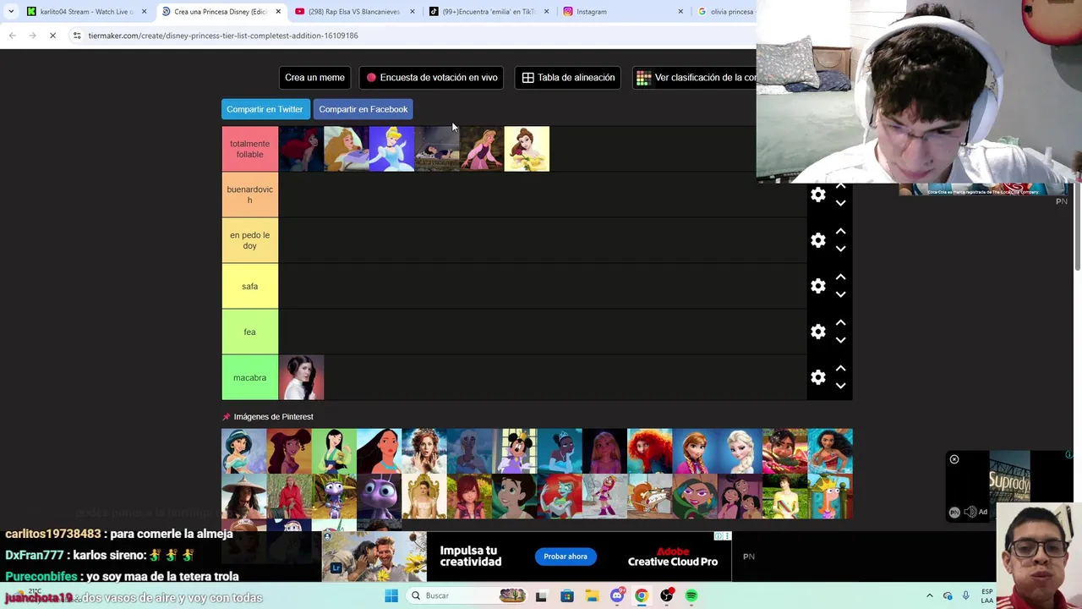Select totalmente follable tier label
Image resolution: width=1082 pixels, height=609 pixels.
click(249, 149)
